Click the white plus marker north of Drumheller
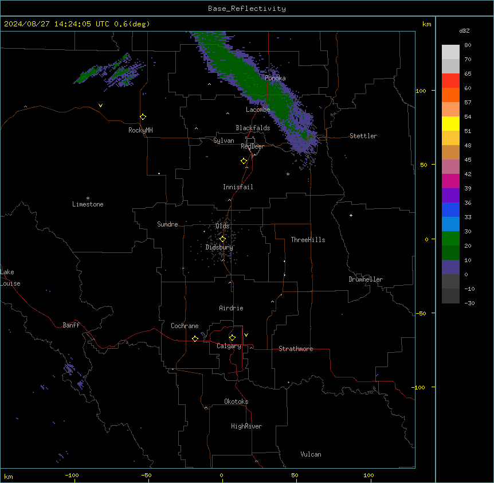Viewport: 494px width, 483px height. tap(351, 215)
